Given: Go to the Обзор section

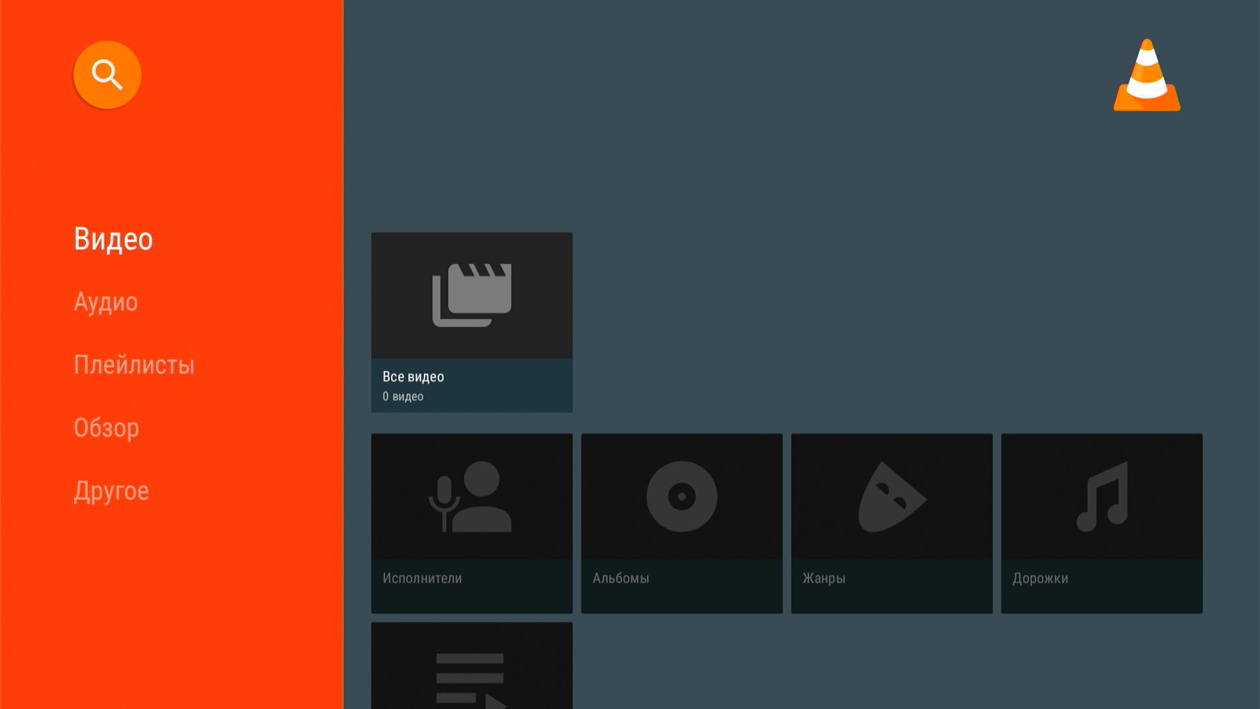Looking at the screenshot, I should (106, 428).
